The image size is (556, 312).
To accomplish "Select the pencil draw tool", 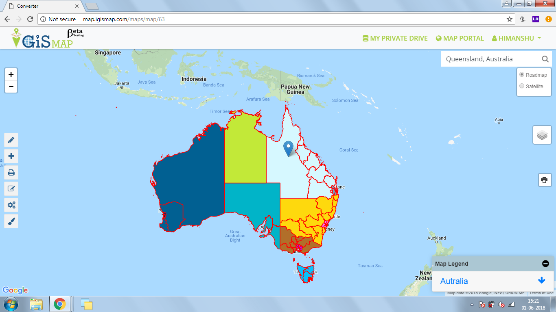I will (x=11, y=140).
